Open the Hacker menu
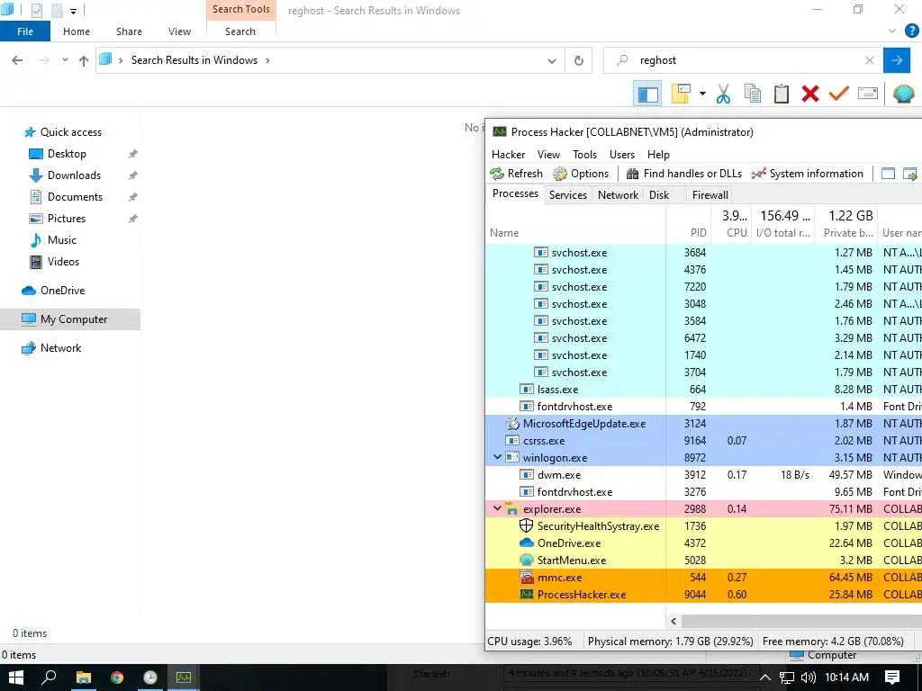The image size is (922, 691). click(508, 155)
